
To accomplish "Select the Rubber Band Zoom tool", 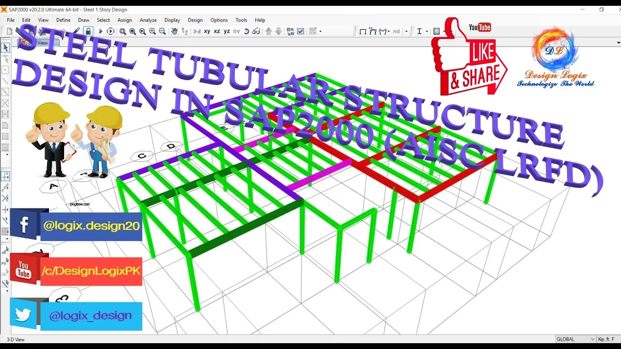I will pyautogui.click(x=123, y=32).
